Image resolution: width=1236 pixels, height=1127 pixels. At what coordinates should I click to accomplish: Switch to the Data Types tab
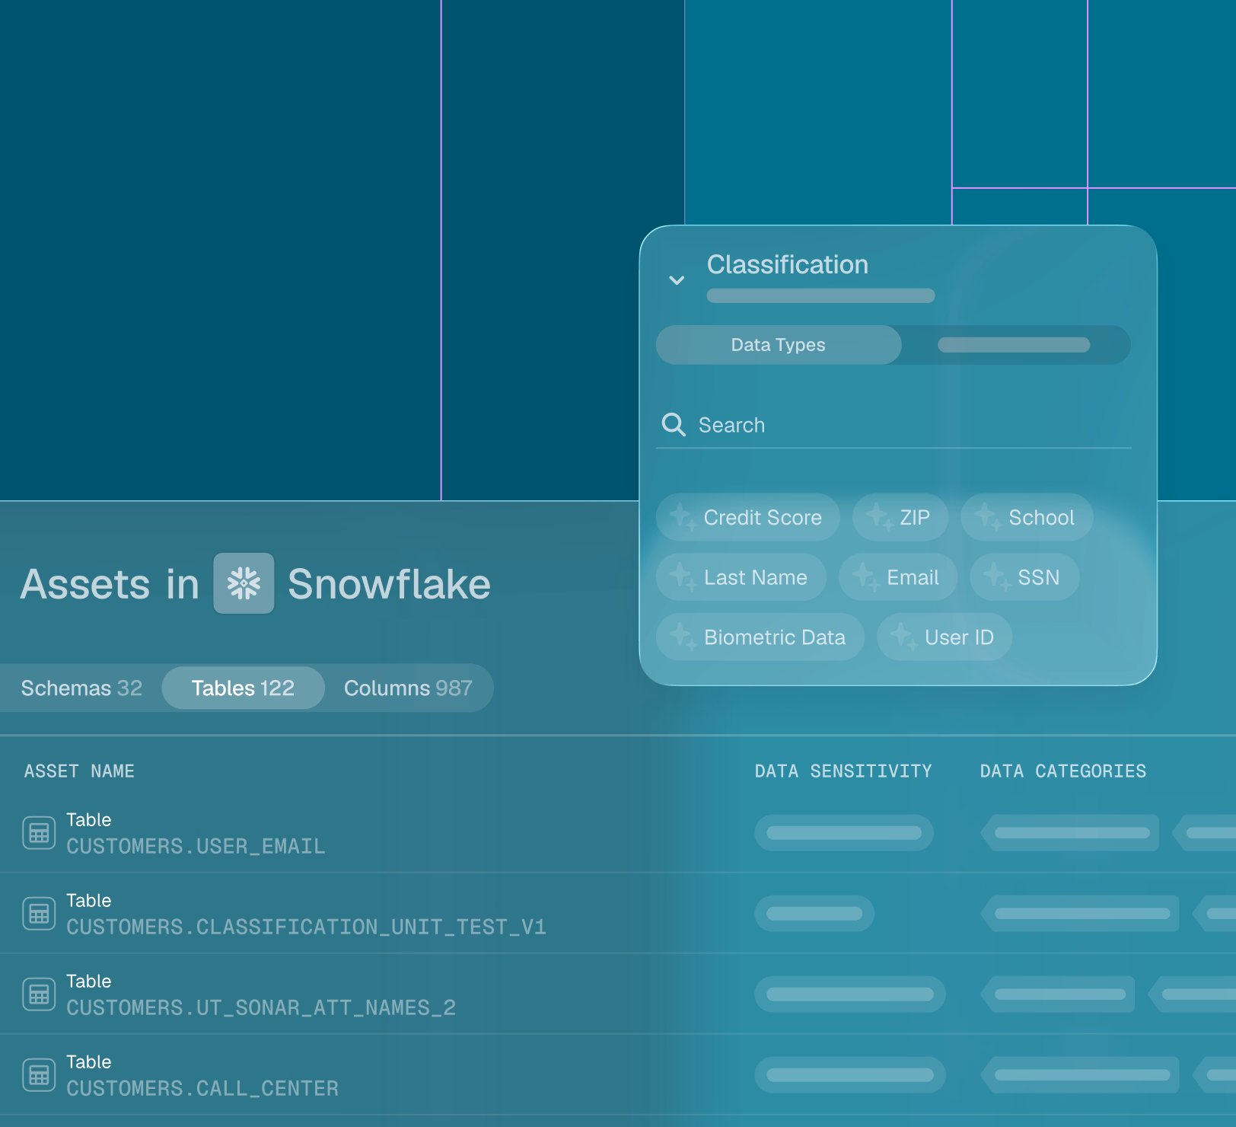(779, 345)
